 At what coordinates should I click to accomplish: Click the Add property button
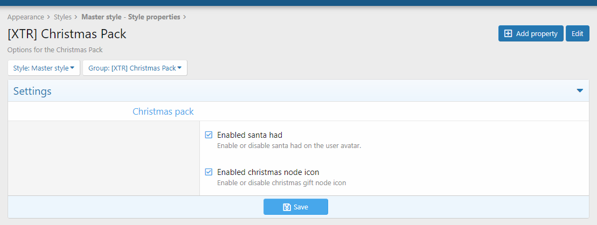pos(531,33)
